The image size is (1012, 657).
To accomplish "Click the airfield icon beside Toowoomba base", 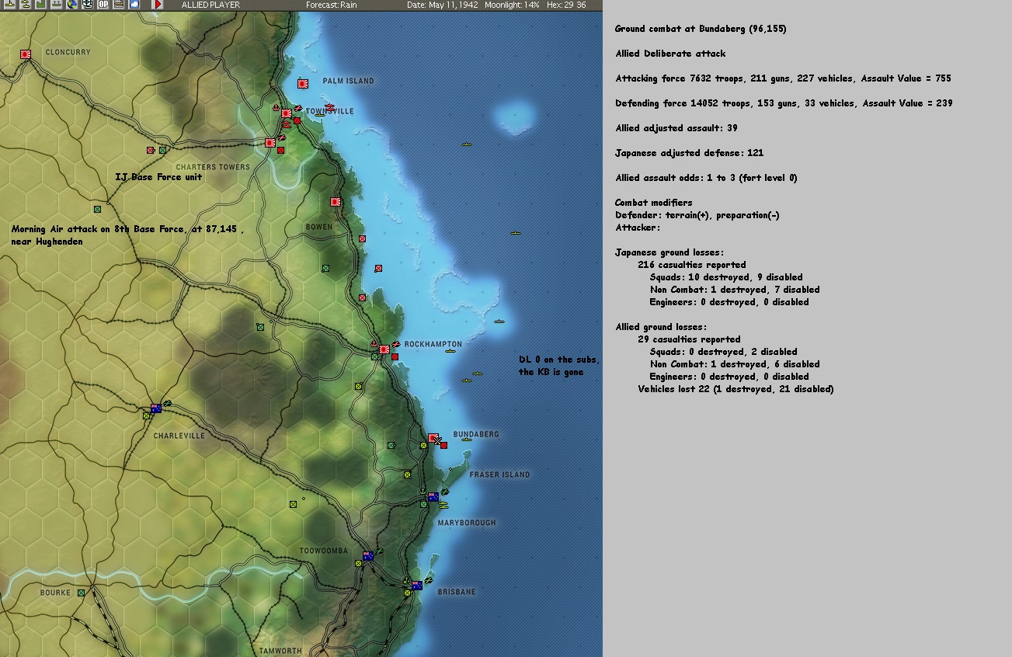I will [379, 551].
